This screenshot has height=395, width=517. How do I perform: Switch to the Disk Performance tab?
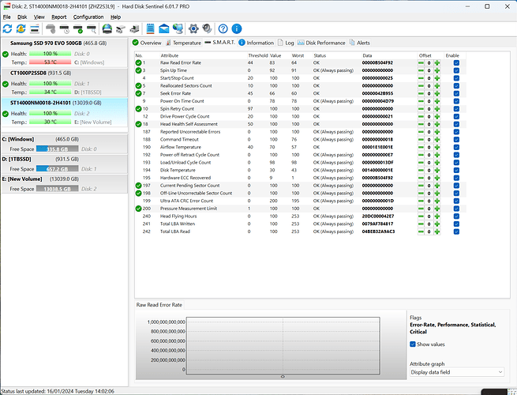(x=324, y=43)
